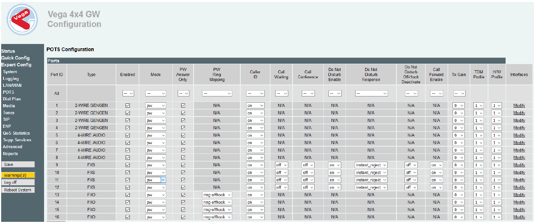The width and height of the screenshot is (534, 223).
Task: Open the Quick Config menu item
Action: point(15,58)
